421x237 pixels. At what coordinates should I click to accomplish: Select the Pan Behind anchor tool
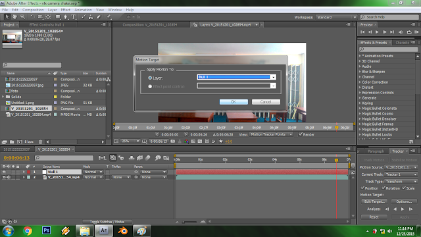(x=48, y=17)
